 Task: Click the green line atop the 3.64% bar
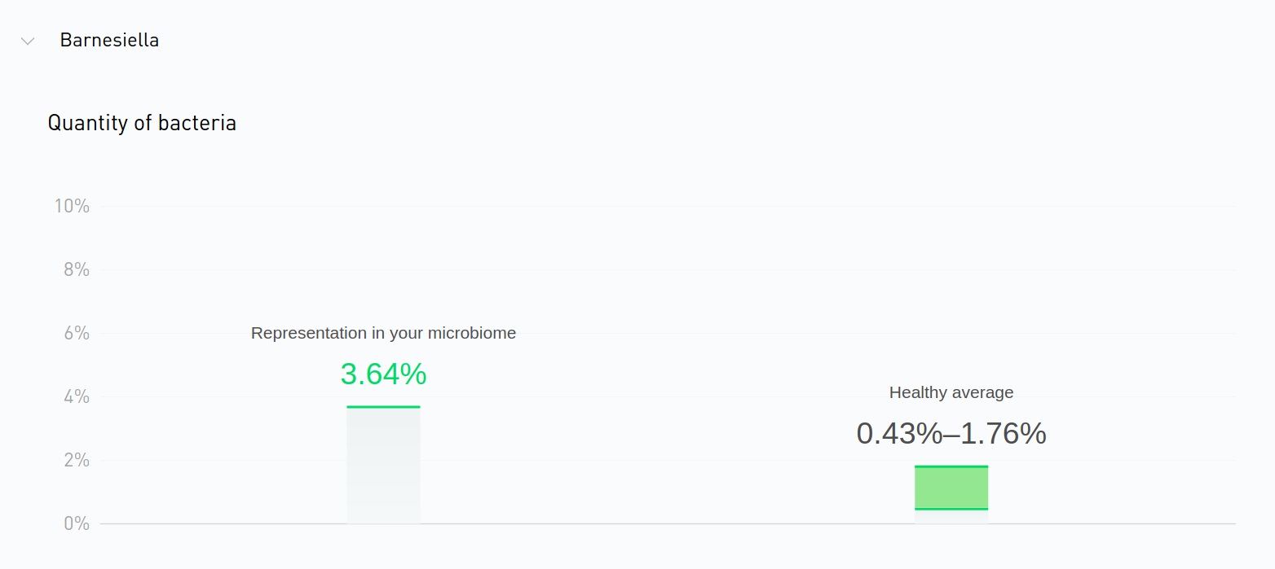click(x=383, y=407)
